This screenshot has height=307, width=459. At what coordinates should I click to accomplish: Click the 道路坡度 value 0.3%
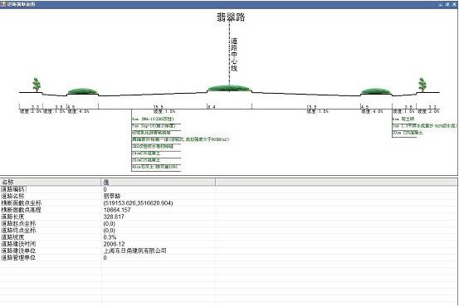pyautogui.click(x=110, y=237)
